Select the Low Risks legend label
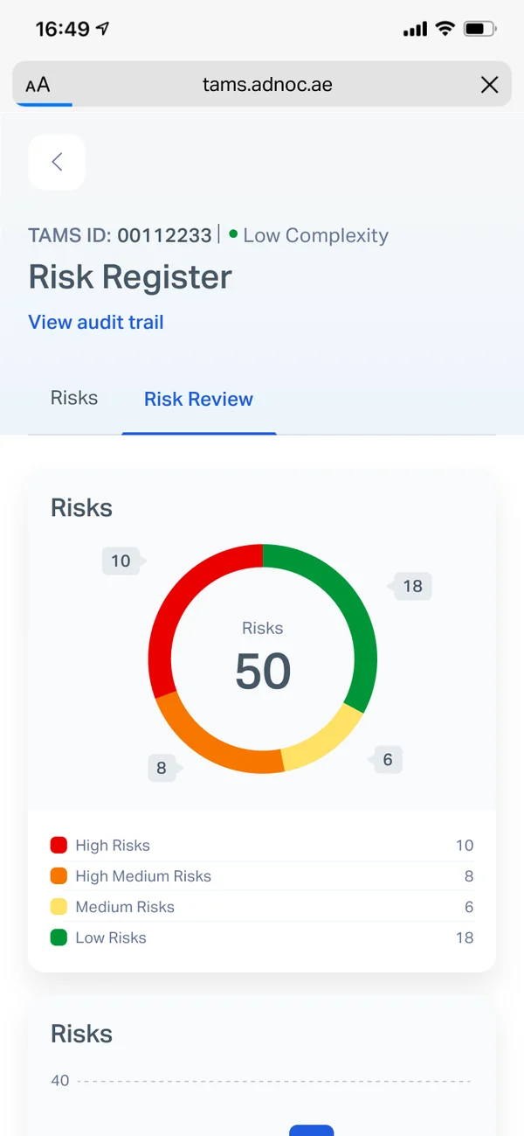524x1136 pixels. point(111,937)
